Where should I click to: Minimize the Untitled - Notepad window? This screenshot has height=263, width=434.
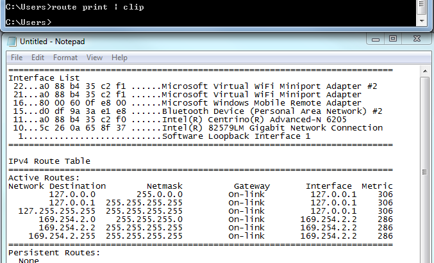click(374, 39)
